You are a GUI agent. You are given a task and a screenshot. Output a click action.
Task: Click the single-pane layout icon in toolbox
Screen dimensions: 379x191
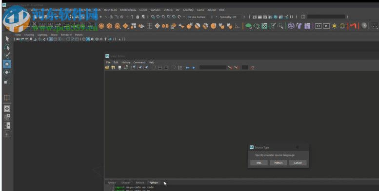click(7, 108)
